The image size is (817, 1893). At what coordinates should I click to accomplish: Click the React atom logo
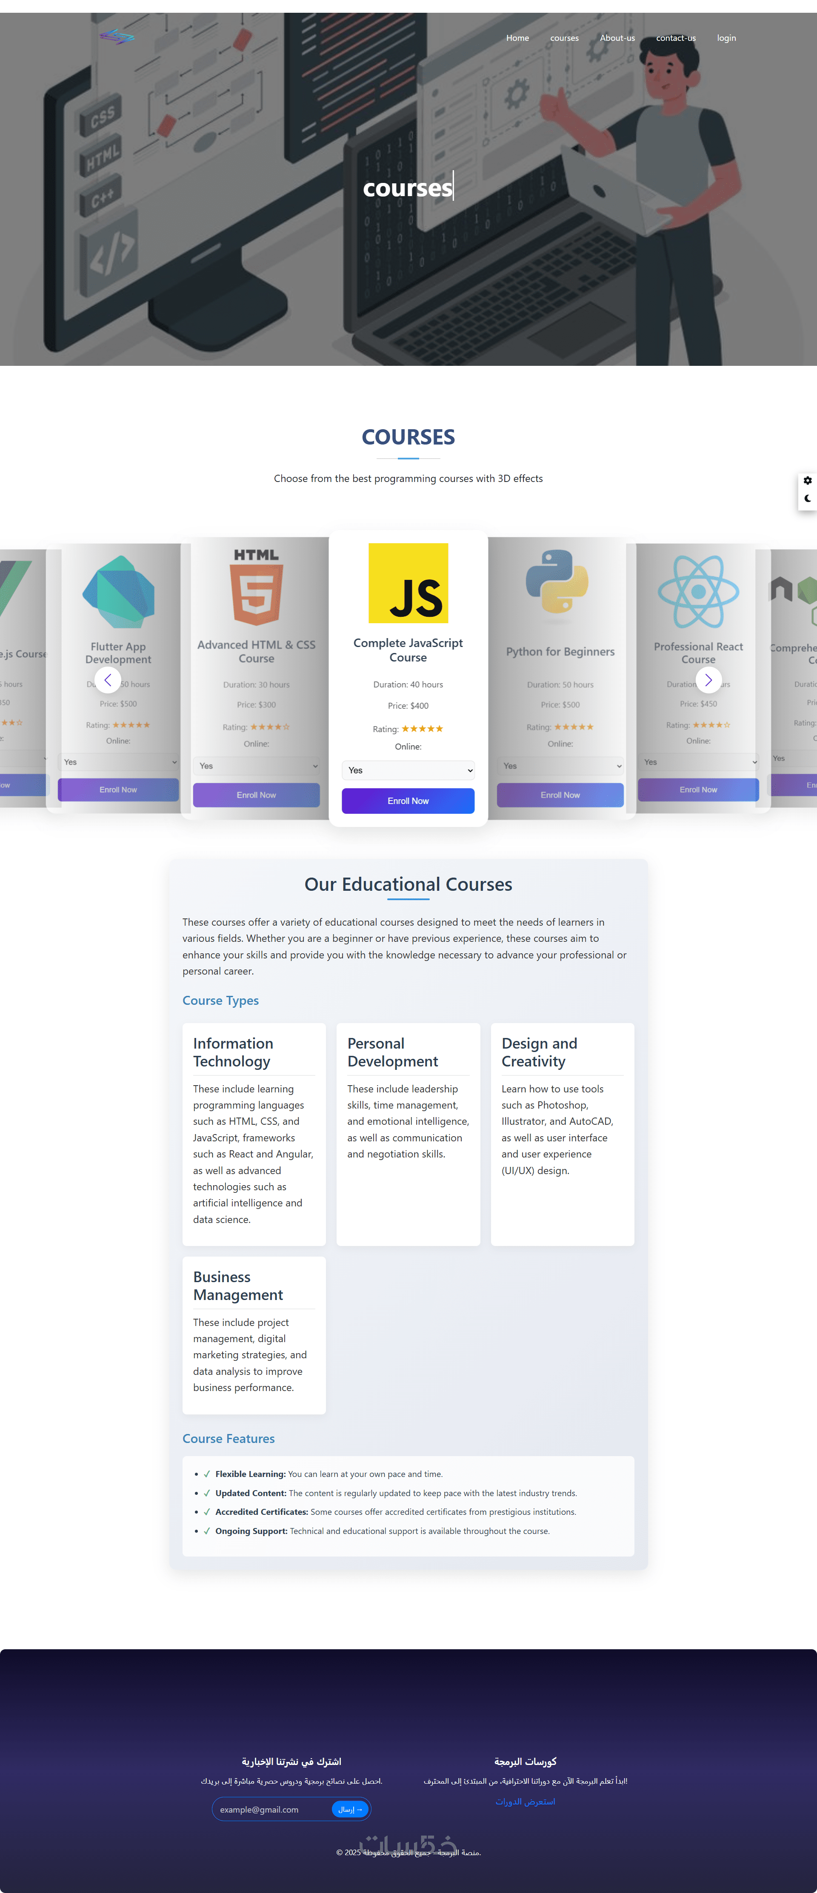point(698,592)
